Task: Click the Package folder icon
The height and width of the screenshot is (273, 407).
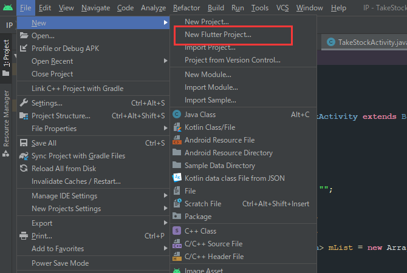Action: (177, 216)
